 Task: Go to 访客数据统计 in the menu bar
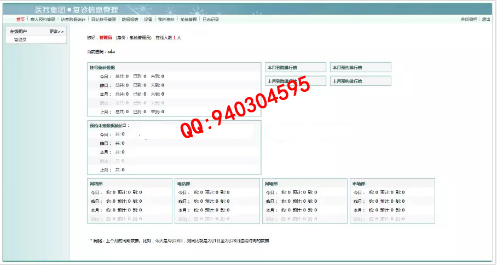73,19
